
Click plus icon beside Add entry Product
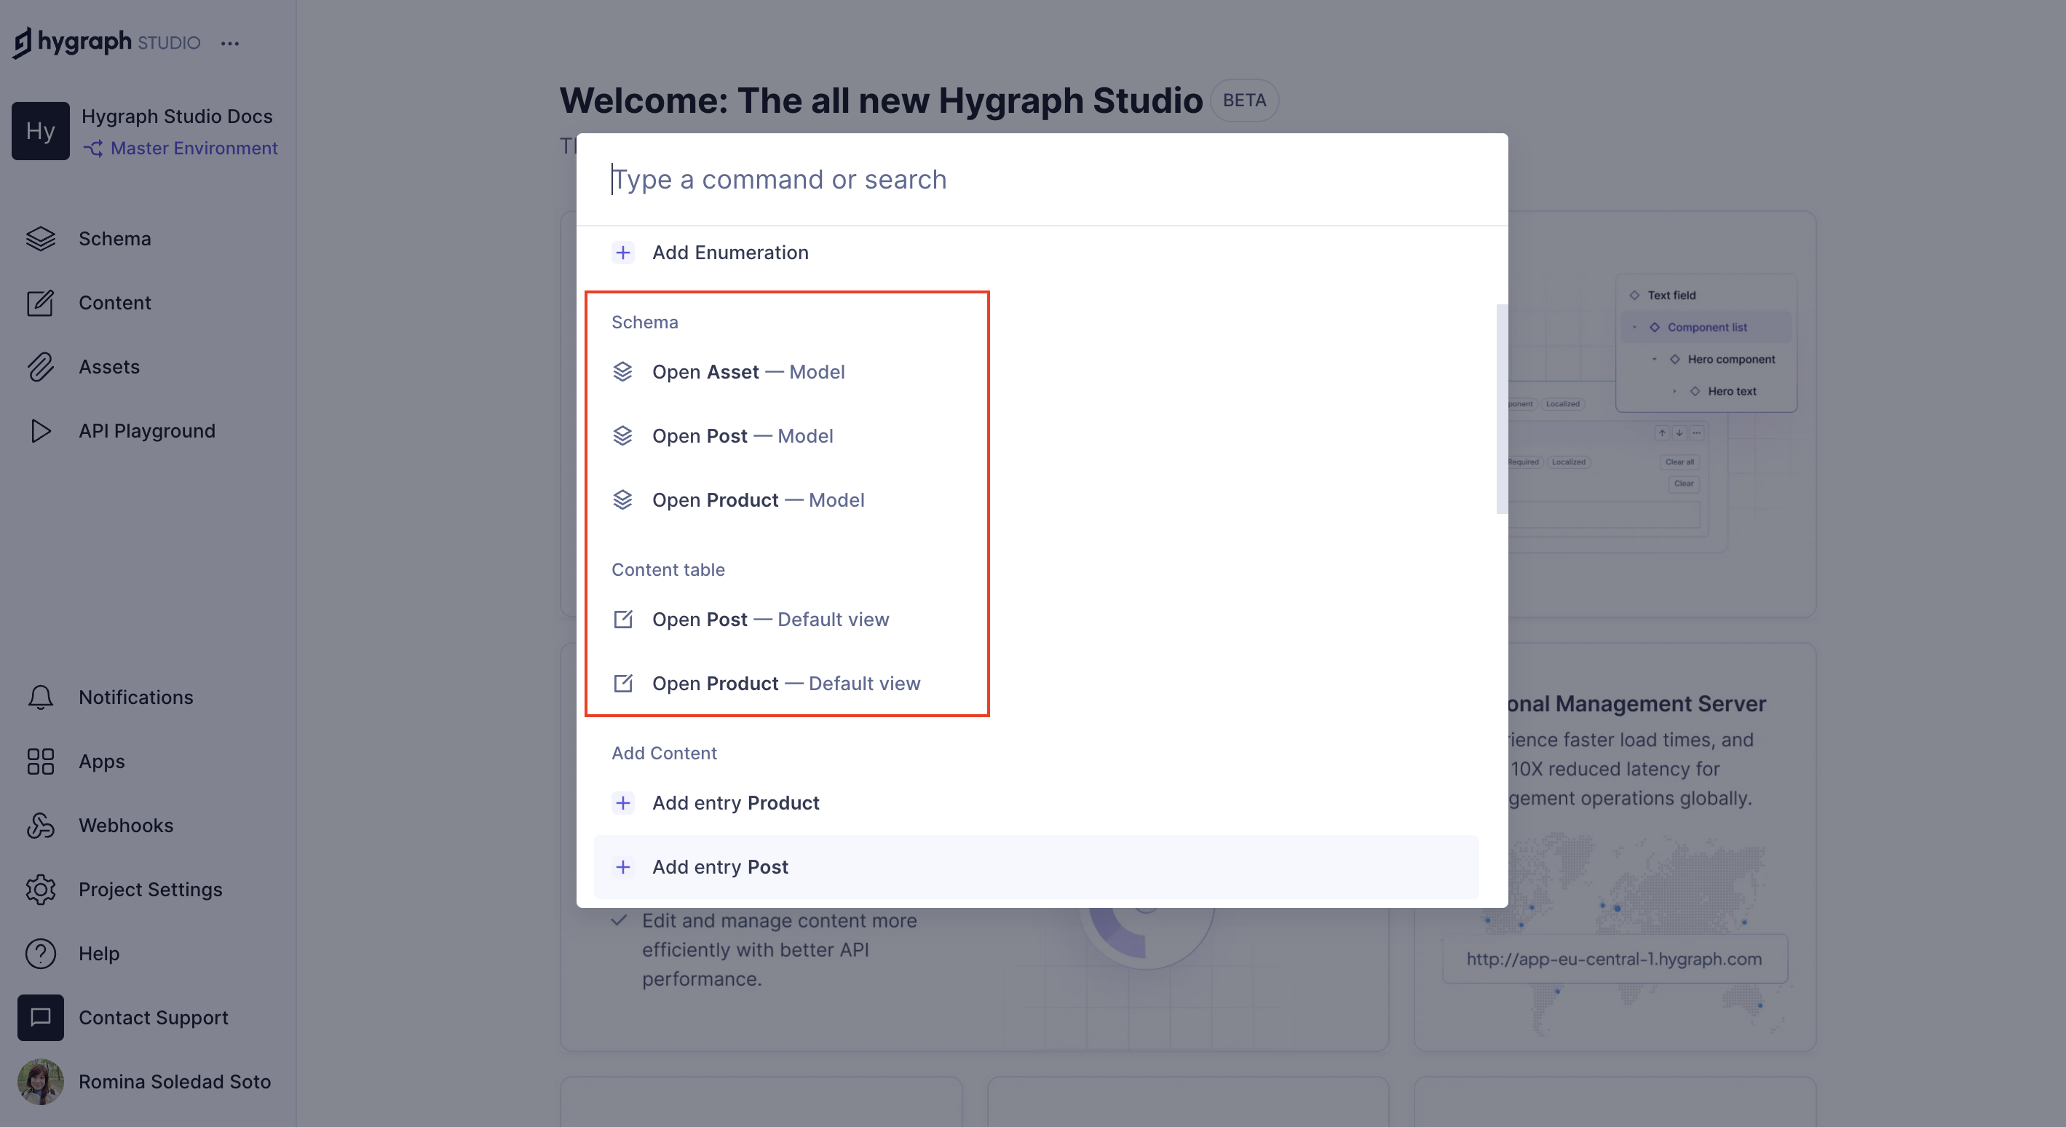coord(623,803)
